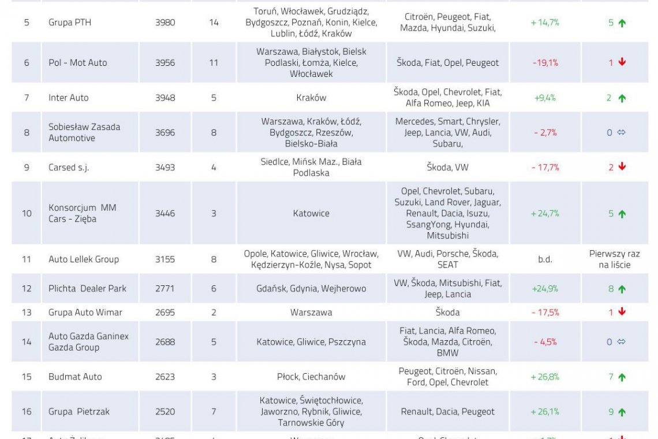Click the red down arrow for Grupa Auto Wimar

622,312
